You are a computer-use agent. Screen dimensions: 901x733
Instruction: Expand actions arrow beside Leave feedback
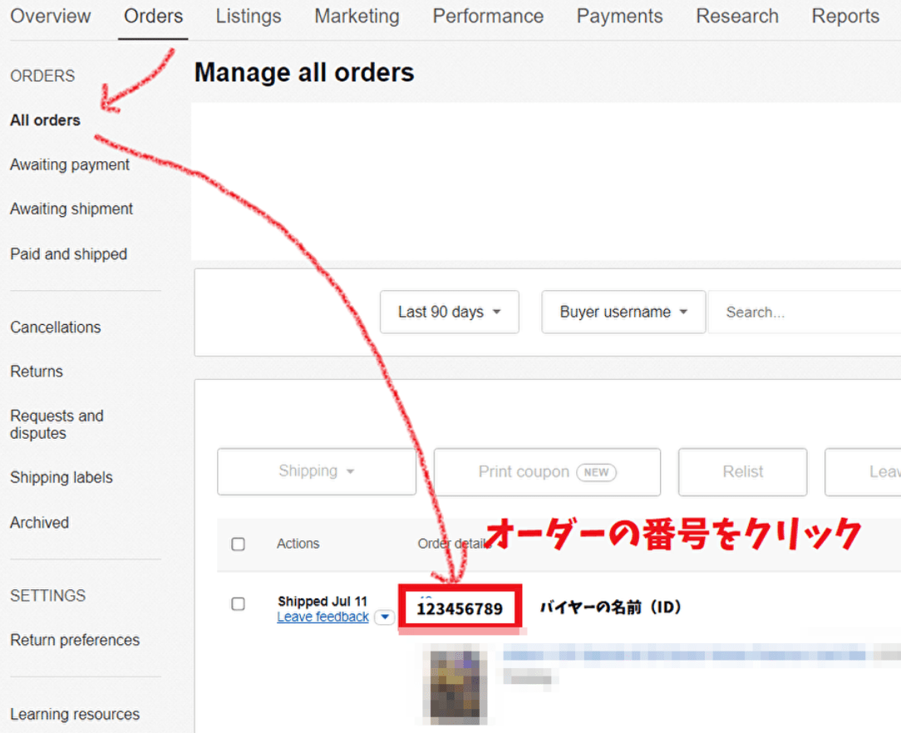pos(384,617)
